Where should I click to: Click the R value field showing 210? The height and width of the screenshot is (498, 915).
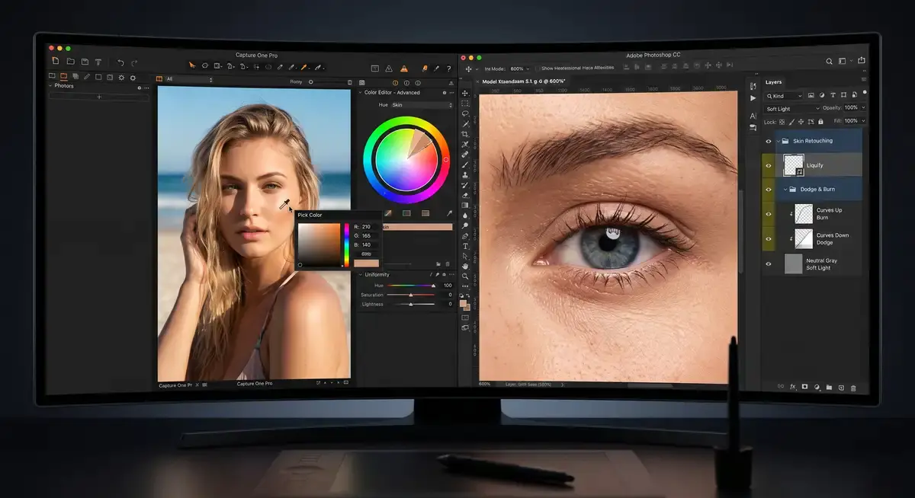pyautogui.click(x=370, y=226)
